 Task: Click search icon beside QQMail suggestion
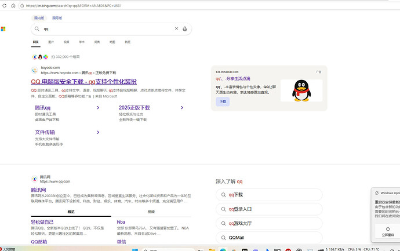[x=223, y=238]
